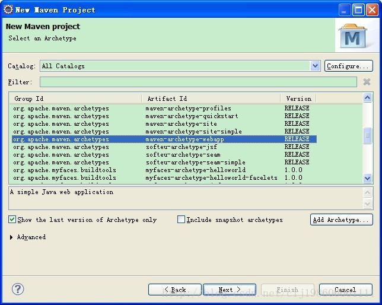This screenshot has height=305, width=382.
Task: Click the Next button
Action: [x=230, y=290]
